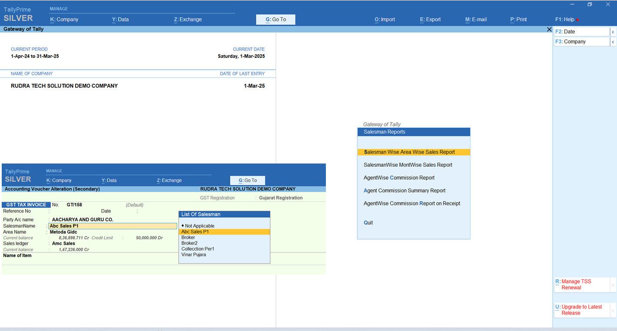
Task: Expand the F2 Date chevron arrow
Action: 613,32
